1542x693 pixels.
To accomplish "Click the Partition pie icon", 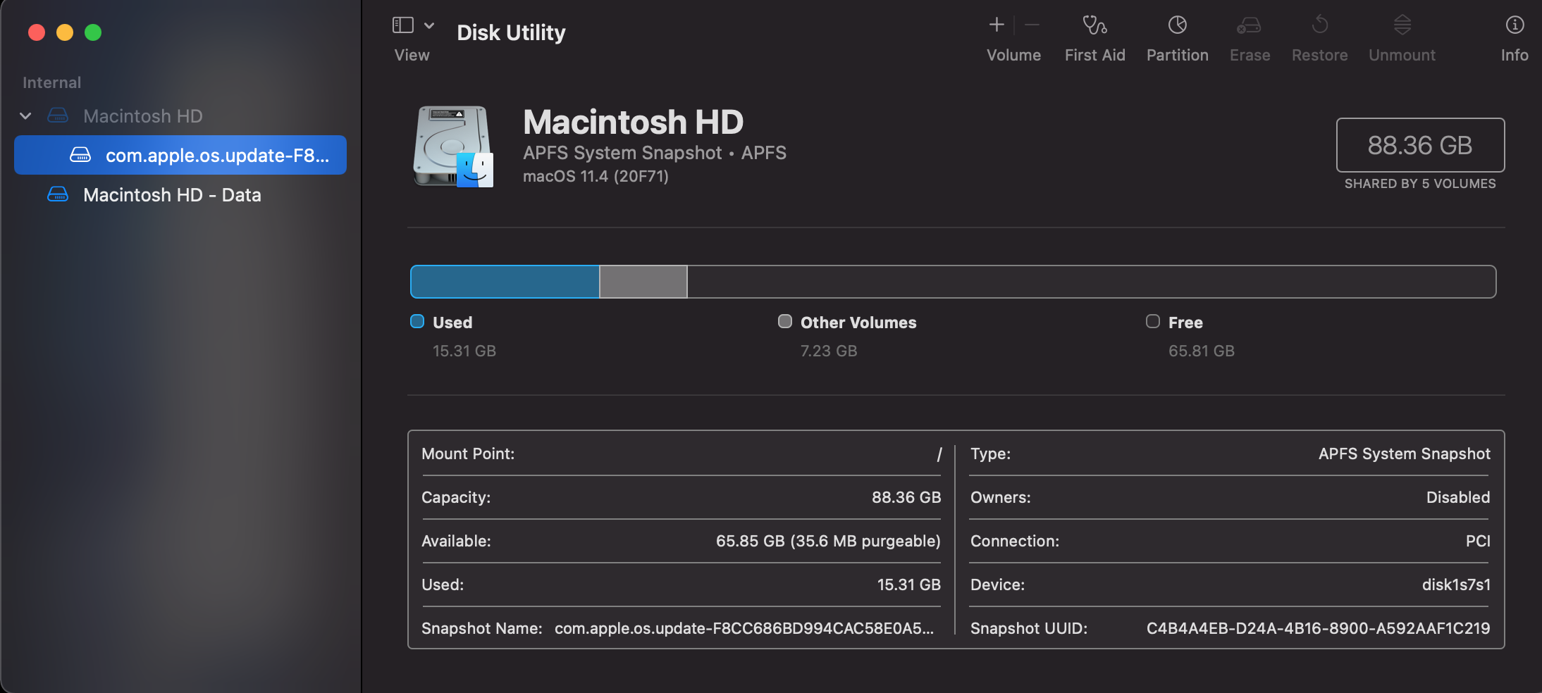I will (x=1177, y=25).
